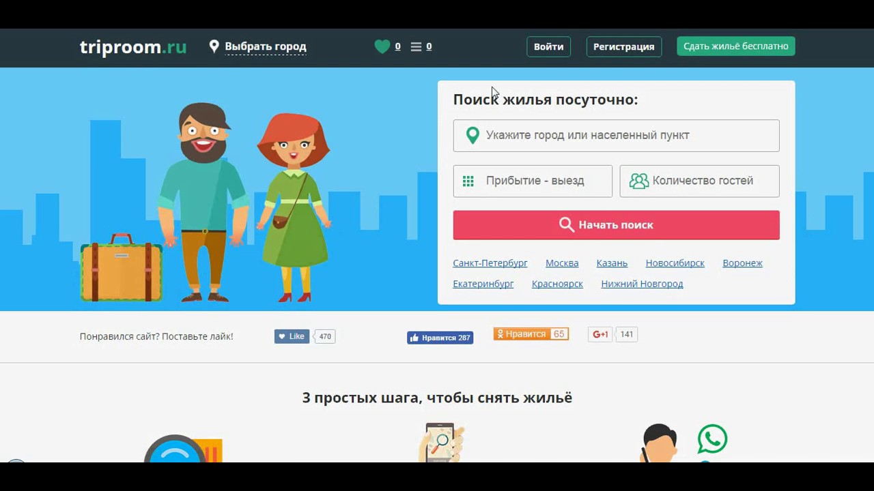Click the Odnoklassniki count 65
This screenshot has width=874, height=491.
(559, 334)
